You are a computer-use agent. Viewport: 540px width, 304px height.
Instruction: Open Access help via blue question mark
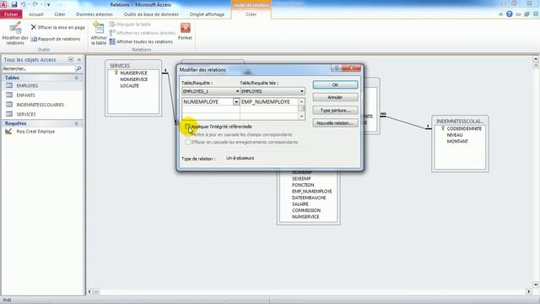point(510,14)
